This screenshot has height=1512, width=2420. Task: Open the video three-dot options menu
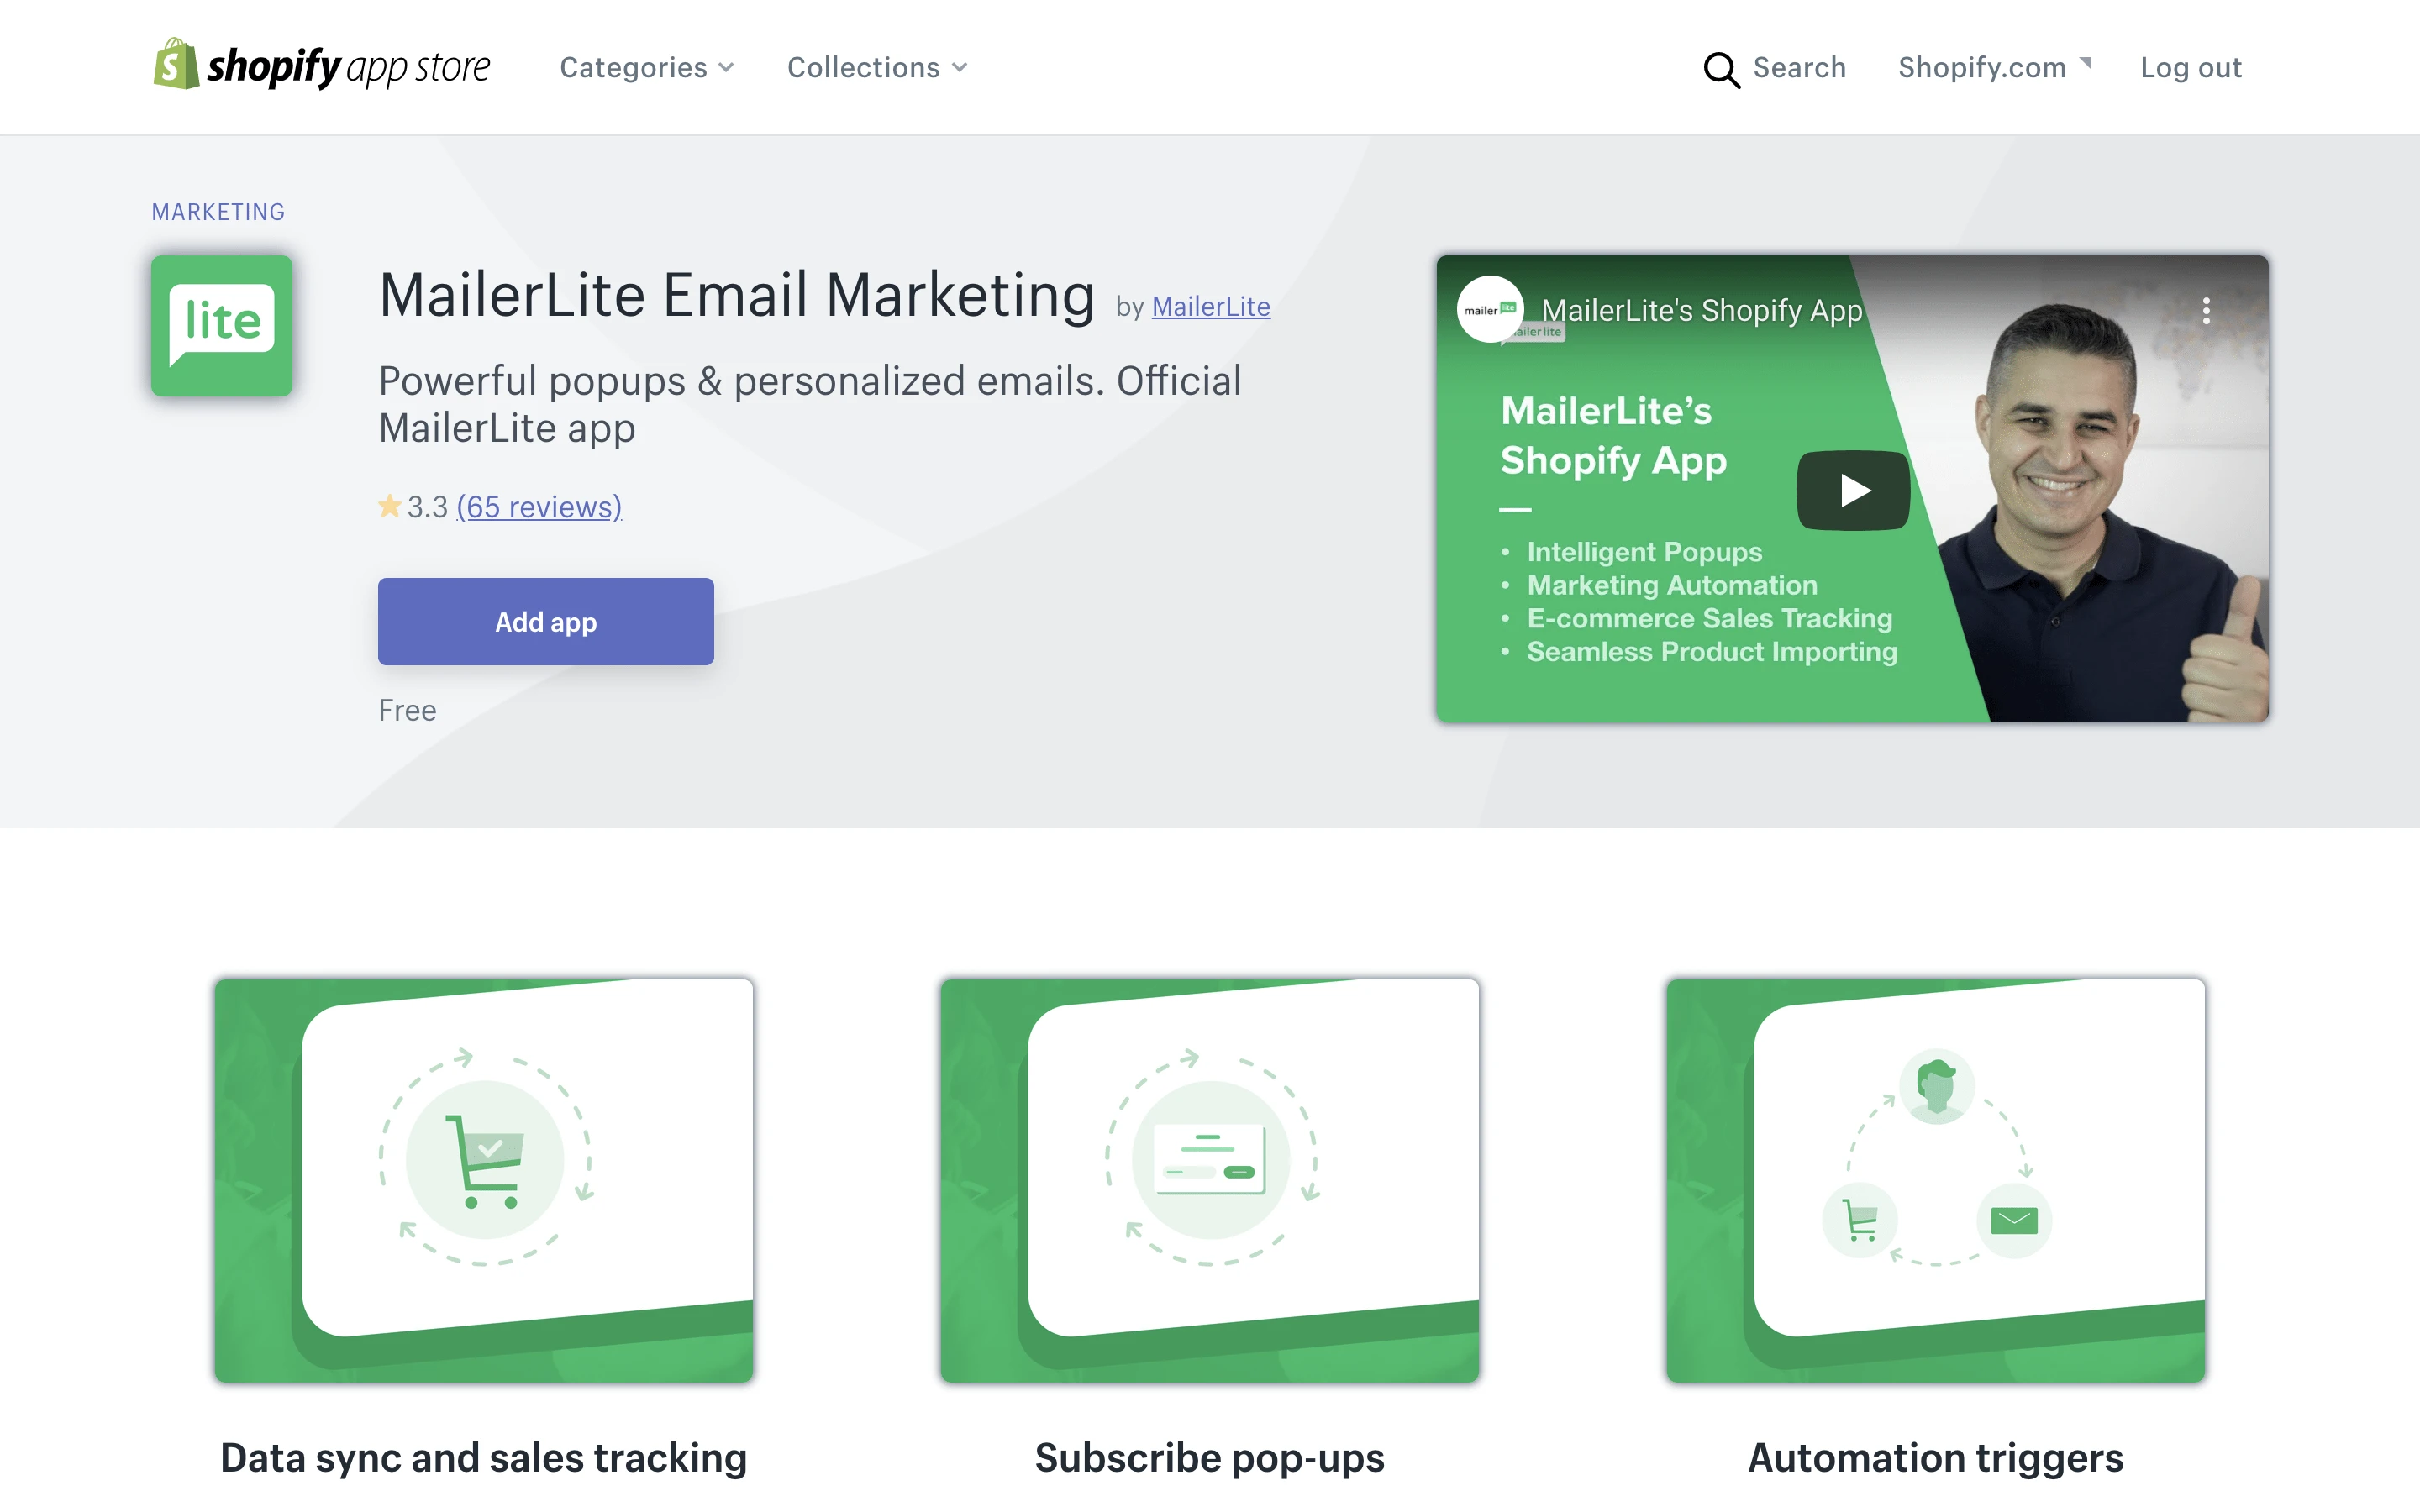coord(2205,311)
